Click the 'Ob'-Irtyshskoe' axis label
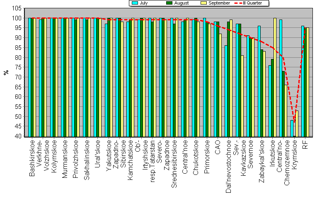The width and height of the screenshot is (322, 199). [141, 155]
